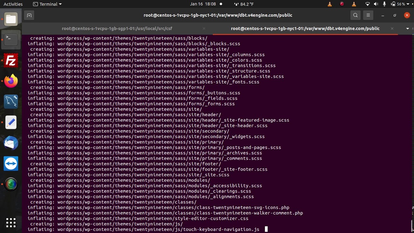Click the line with _accessibility.scss
This screenshot has height=233, width=414.
point(145,186)
